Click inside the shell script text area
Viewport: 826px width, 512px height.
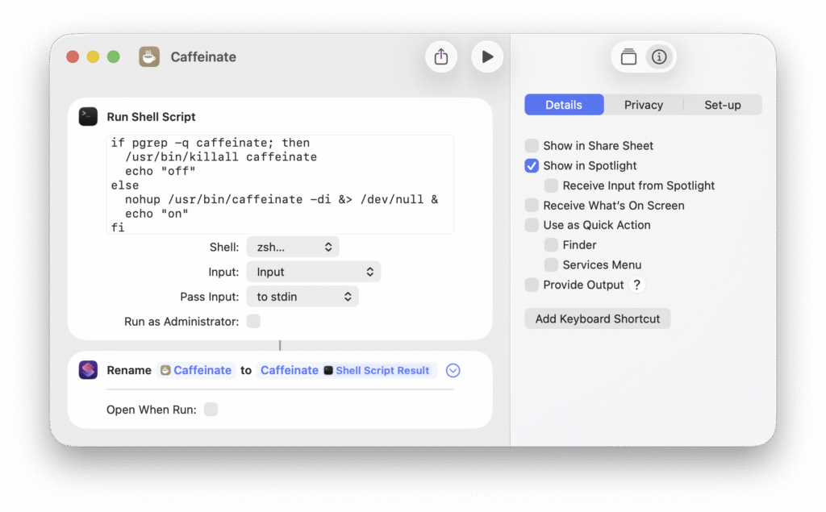[x=281, y=185]
